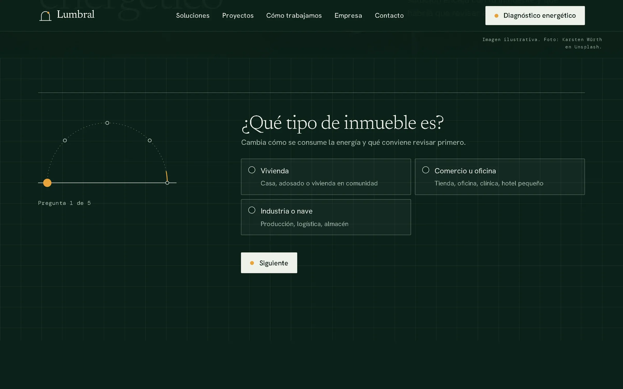Open the Contacto link
The image size is (623, 389).
point(389,16)
